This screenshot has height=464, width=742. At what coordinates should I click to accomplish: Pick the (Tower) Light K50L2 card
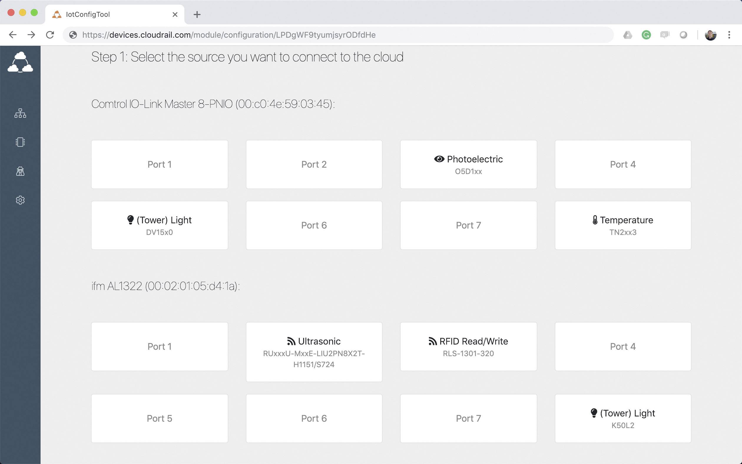pos(623,418)
